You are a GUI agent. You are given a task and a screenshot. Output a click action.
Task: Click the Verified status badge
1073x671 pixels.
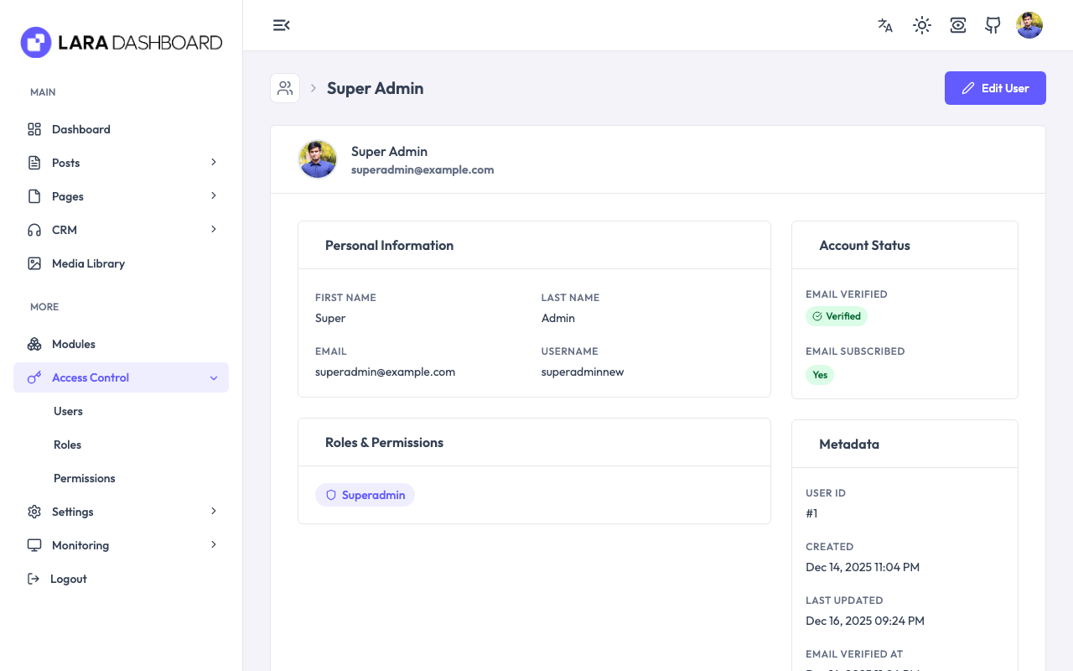click(x=837, y=316)
